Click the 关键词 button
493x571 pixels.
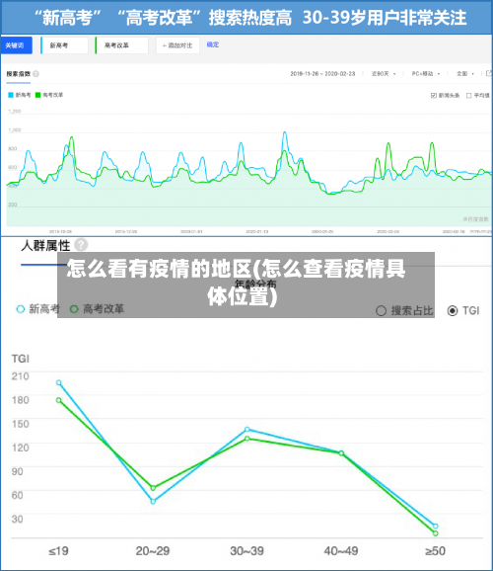(17, 45)
